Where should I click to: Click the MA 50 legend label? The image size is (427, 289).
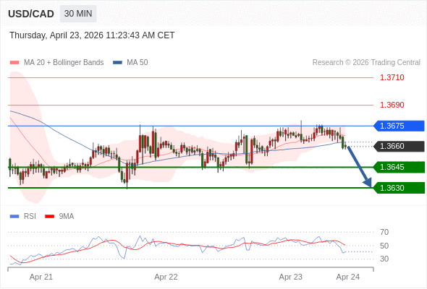(x=138, y=63)
